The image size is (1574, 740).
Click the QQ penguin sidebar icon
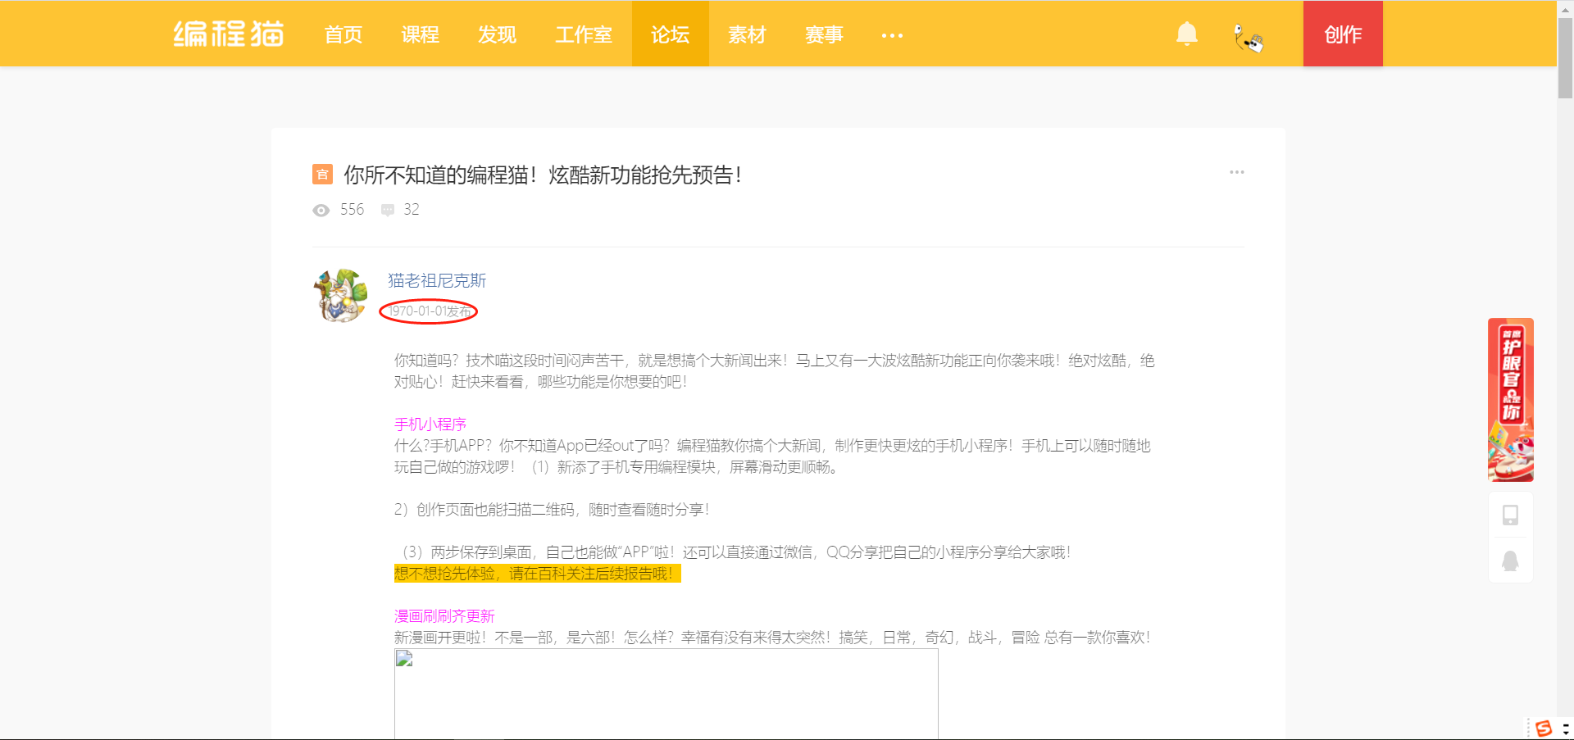(1510, 561)
